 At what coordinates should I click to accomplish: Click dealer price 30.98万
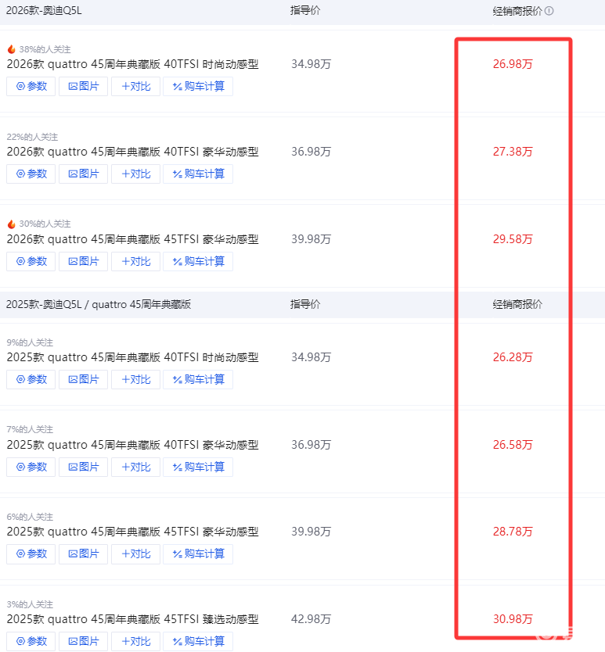[x=513, y=619]
